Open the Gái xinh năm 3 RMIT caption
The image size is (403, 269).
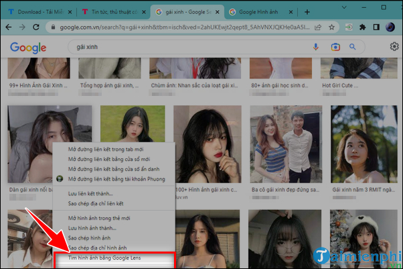point(364,190)
